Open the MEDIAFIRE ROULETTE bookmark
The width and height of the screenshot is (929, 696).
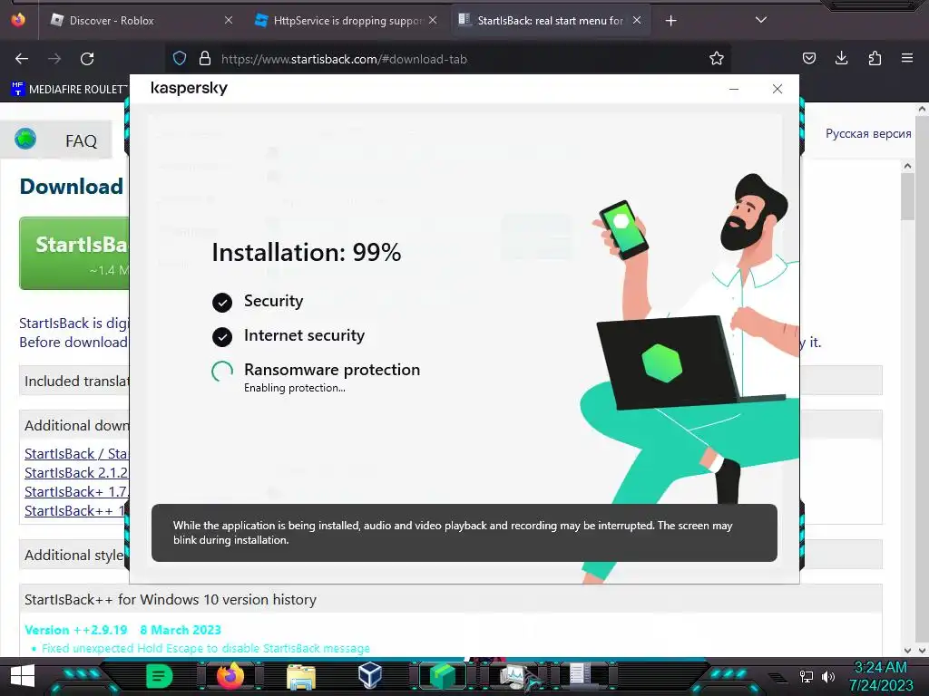[69, 90]
